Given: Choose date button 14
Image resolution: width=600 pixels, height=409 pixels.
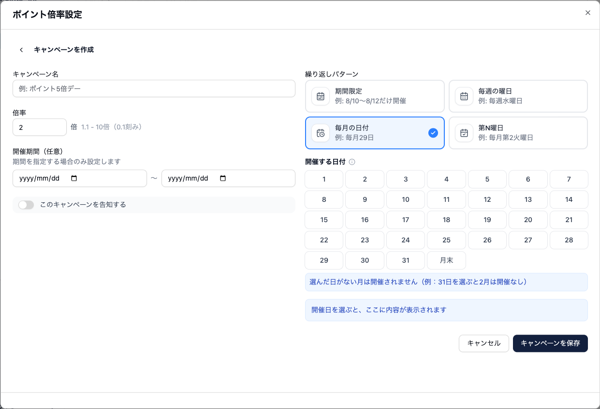Looking at the screenshot, I should [569, 199].
